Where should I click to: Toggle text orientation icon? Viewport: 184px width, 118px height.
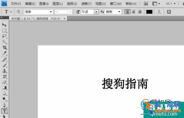pos(18,12)
